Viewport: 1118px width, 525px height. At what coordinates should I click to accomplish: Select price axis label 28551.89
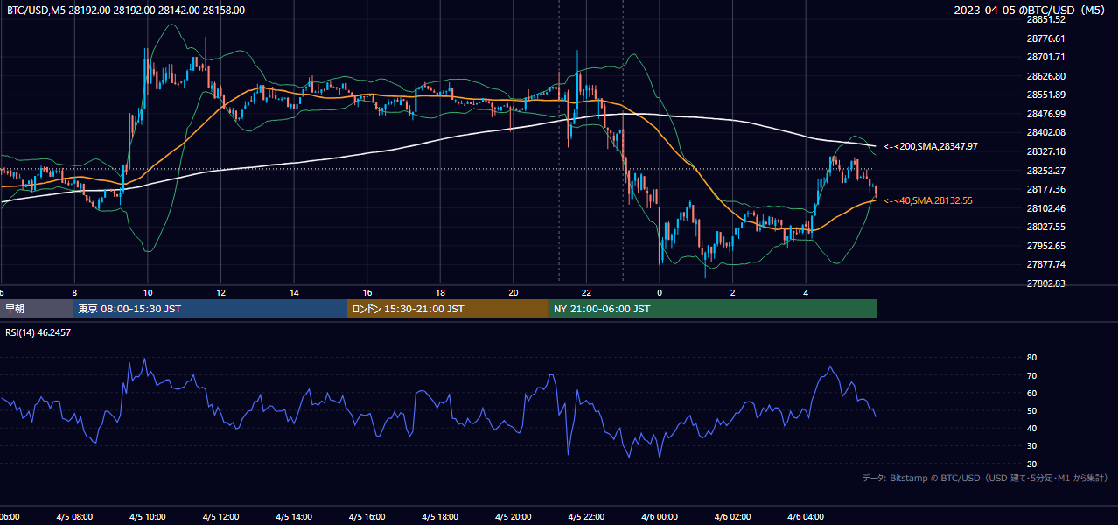pos(1045,94)
